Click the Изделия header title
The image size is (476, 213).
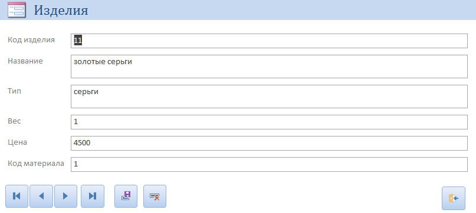[x=61, y=11]
